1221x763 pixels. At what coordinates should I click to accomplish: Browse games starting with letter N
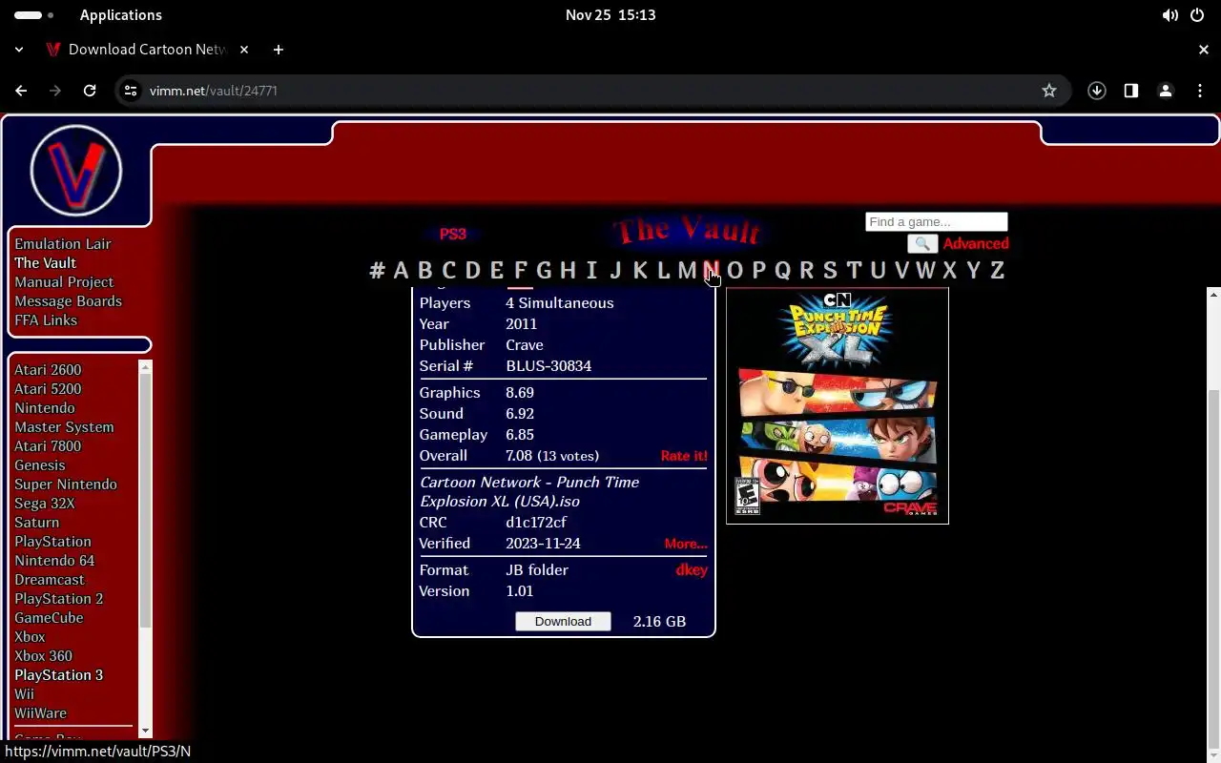[711, 270]
